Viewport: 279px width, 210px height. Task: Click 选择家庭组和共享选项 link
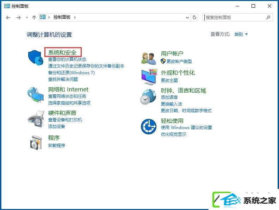69,103
